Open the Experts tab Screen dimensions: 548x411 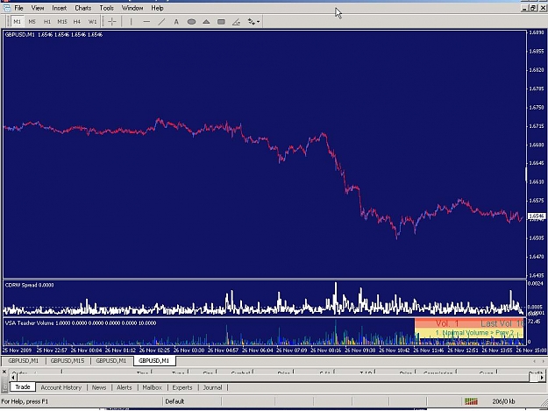[182, 387]
